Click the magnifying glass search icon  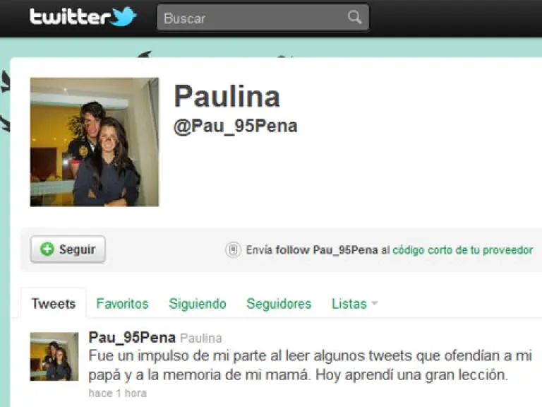[x=354, y=17]
